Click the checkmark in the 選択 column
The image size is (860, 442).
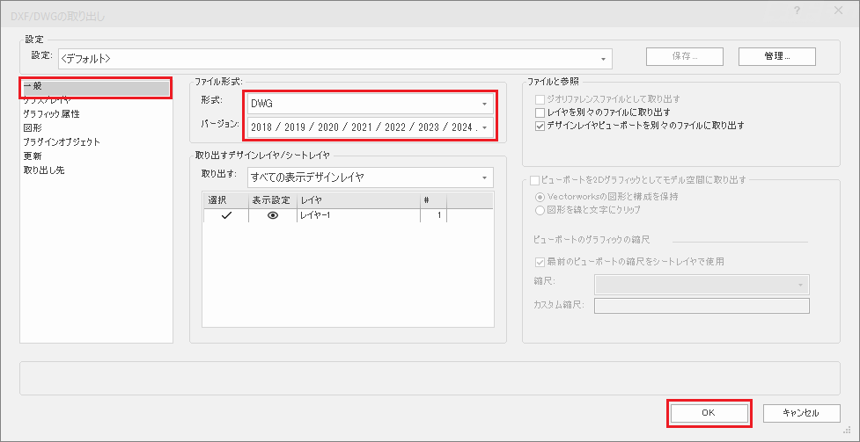(x=226, y=215)
